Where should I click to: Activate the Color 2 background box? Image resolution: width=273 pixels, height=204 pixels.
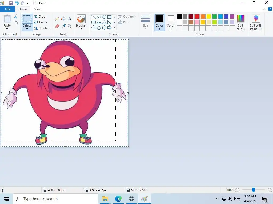pos(171,22)
